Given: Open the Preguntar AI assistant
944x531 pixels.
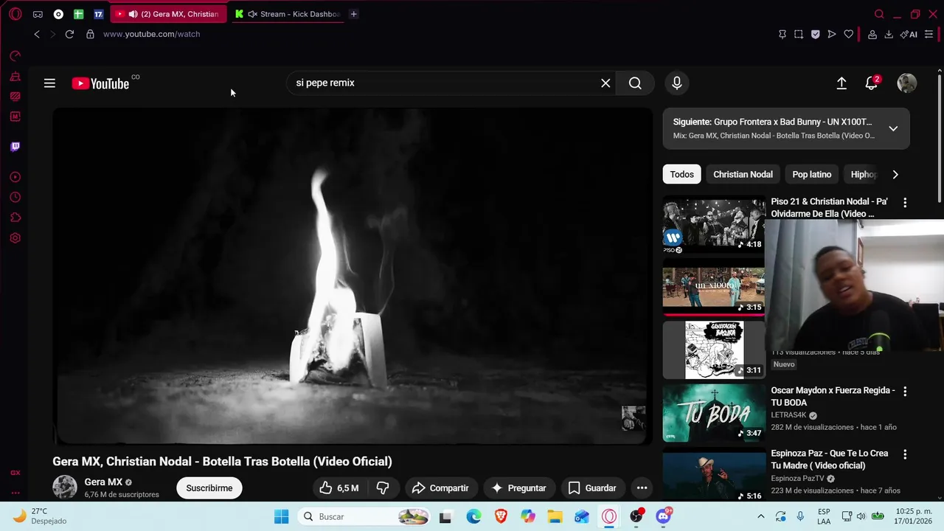Looking at the screenshot, I should coord(519,488).
